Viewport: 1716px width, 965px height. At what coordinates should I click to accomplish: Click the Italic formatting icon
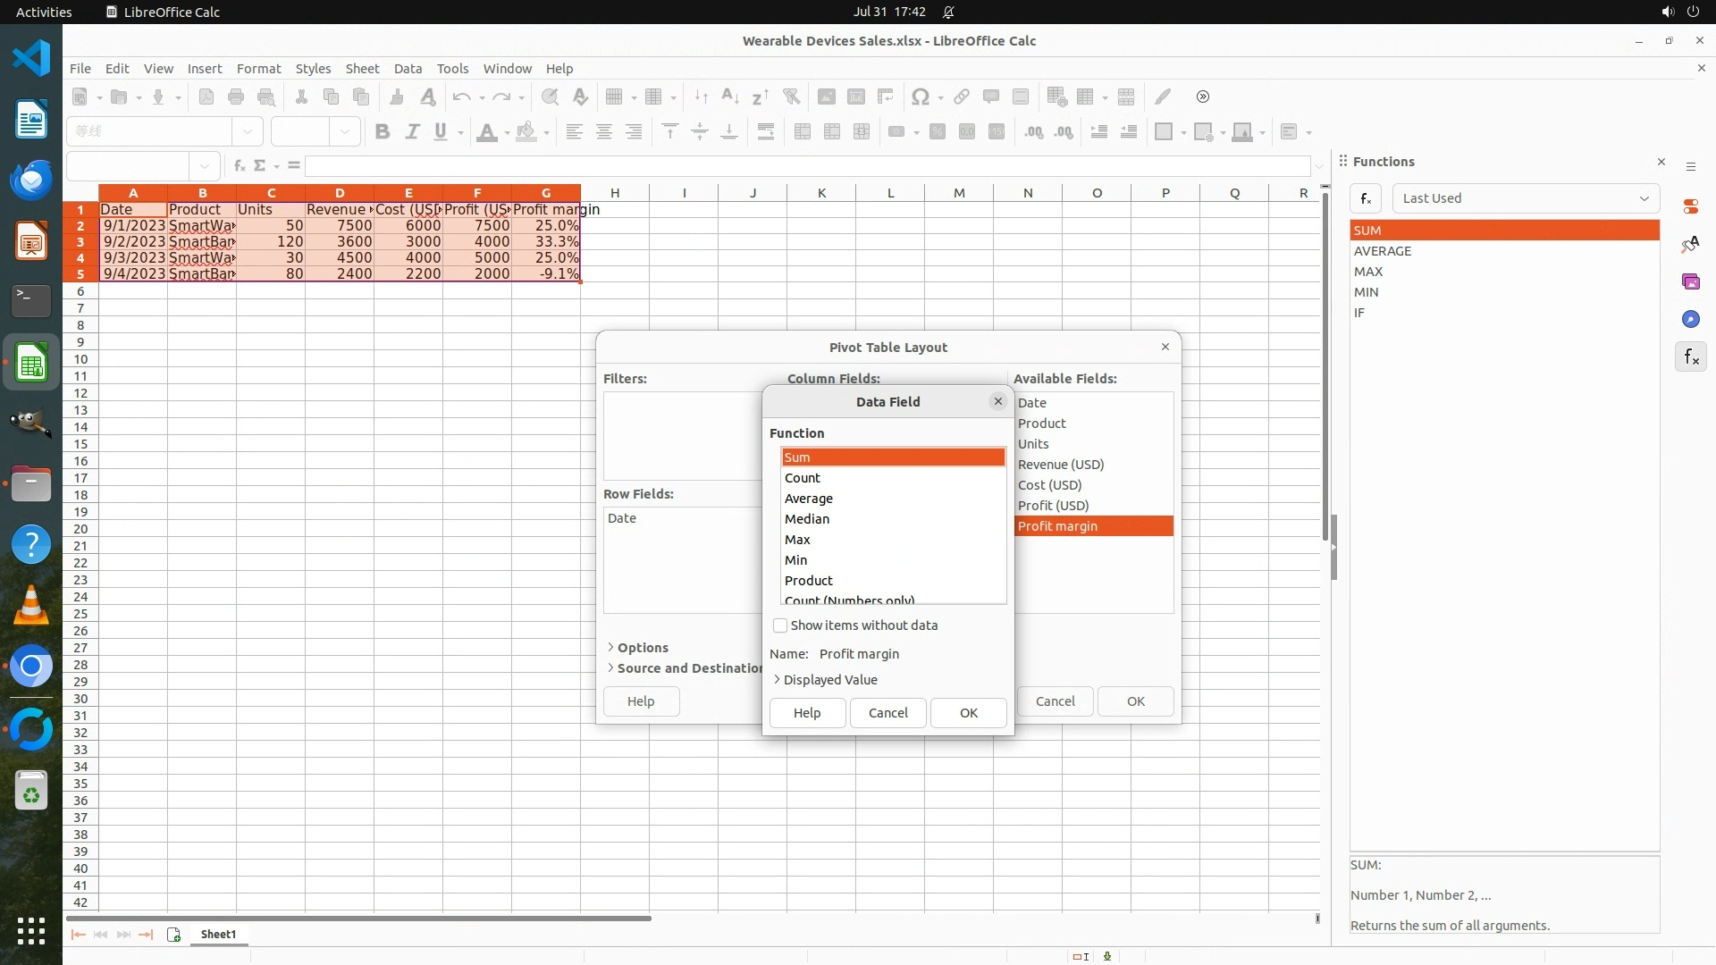tap(412, 132)
